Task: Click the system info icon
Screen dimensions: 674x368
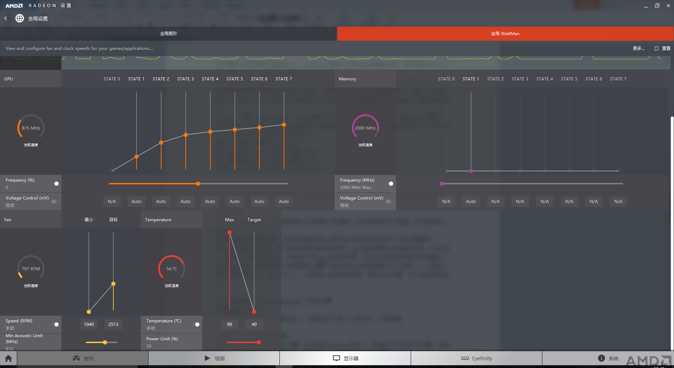Action: coord(601,358)
